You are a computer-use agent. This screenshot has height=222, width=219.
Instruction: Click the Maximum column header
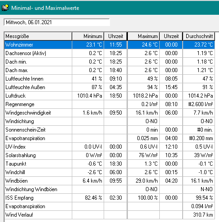pyautogui.click(x=144, y=36)
